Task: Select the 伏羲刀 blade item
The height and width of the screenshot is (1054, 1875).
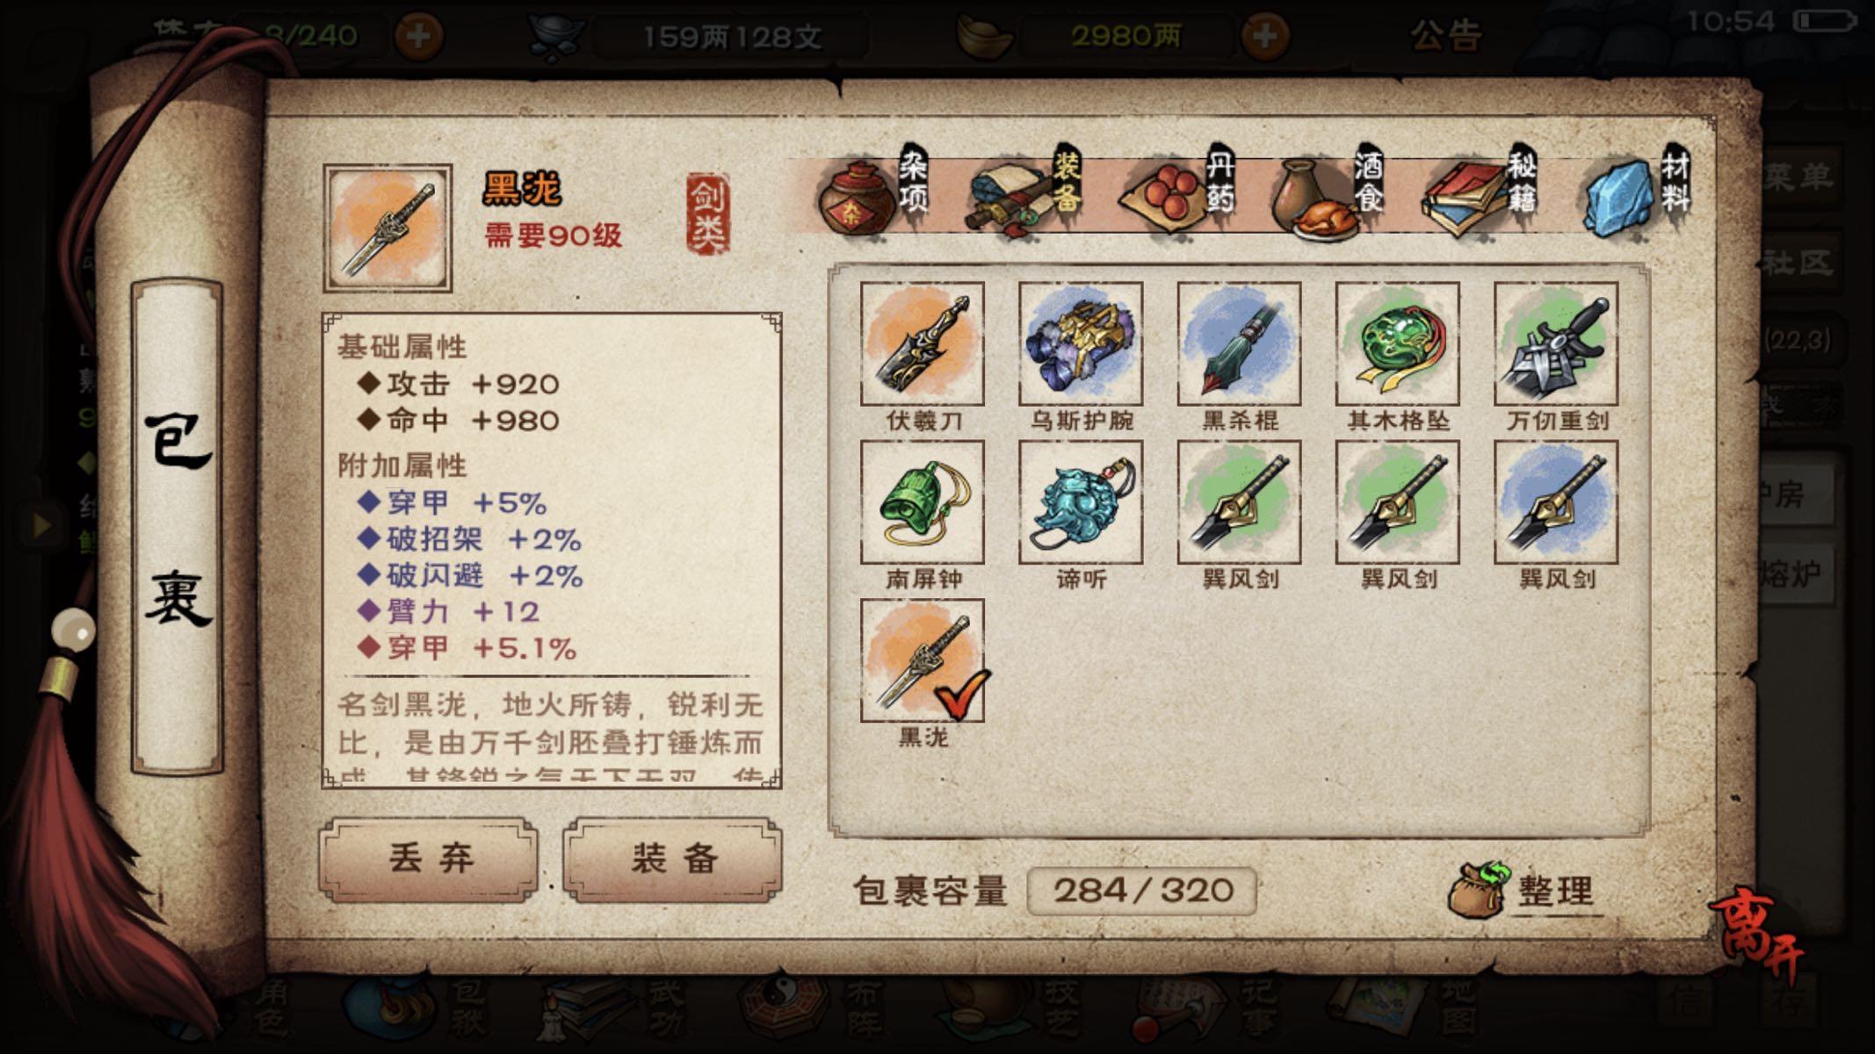Action: point(922,343)
